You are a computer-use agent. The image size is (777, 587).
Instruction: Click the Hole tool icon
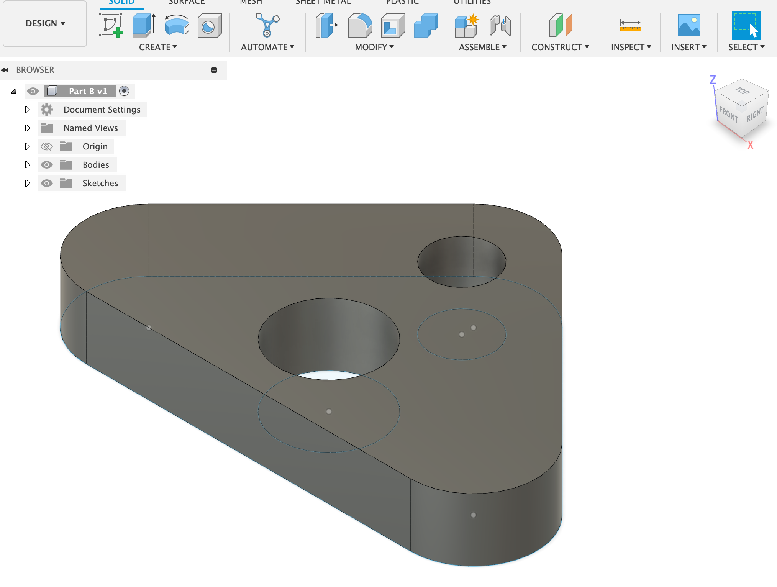coord(210,25)
